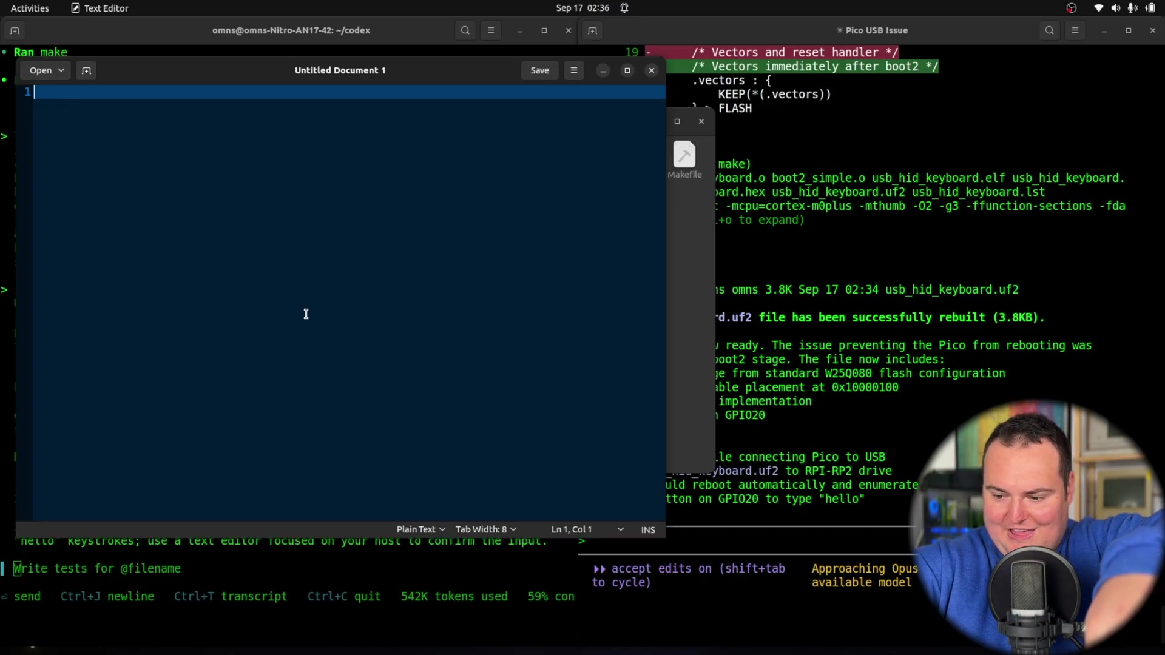Image resolution: width=1165 pixels, height=655 pixels.
Task: Open the Plain Text language dropdown
Action: pos(420,529)
